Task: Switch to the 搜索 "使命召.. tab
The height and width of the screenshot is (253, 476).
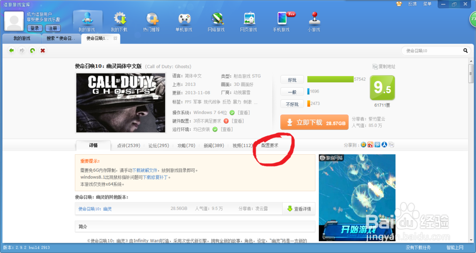Action: (x=61, y=38)
